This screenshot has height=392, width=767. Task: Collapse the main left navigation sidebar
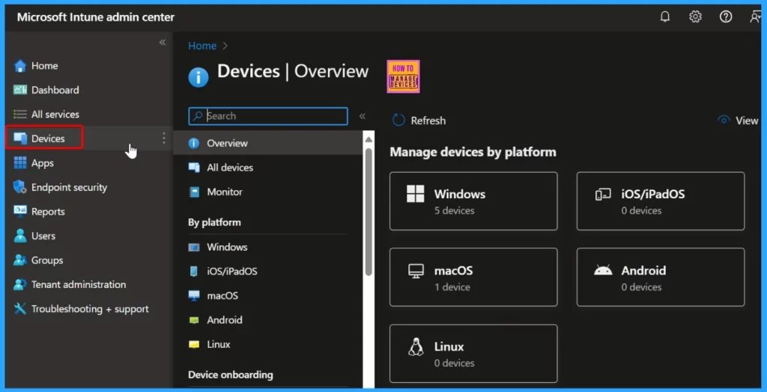(163, 43)
